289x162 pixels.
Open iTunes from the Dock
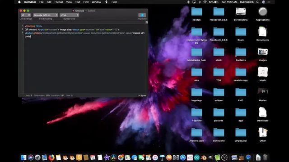pos(155,157)
